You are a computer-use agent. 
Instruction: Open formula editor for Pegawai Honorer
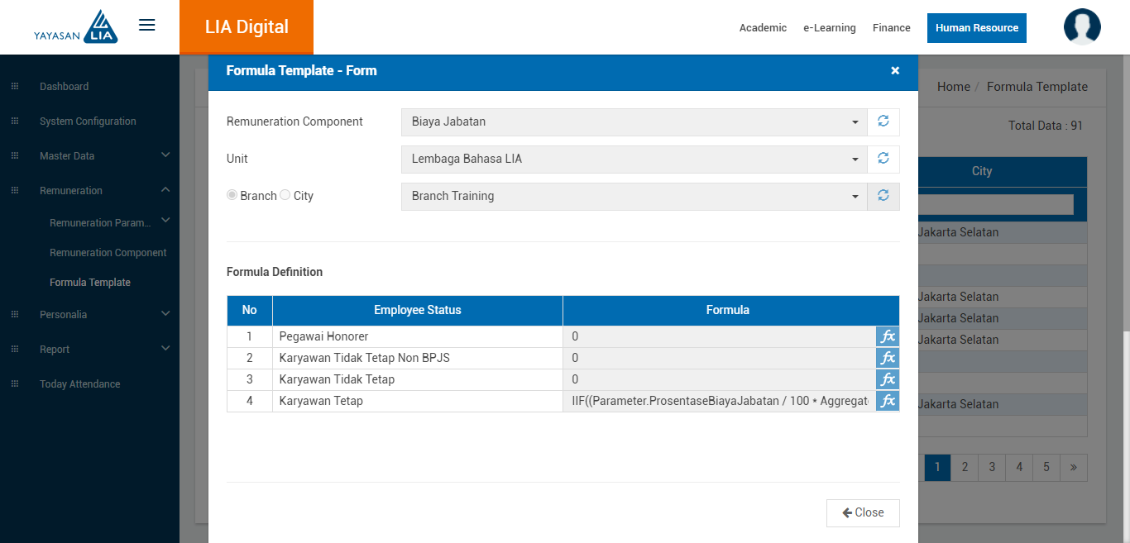[x=887, y=336]
